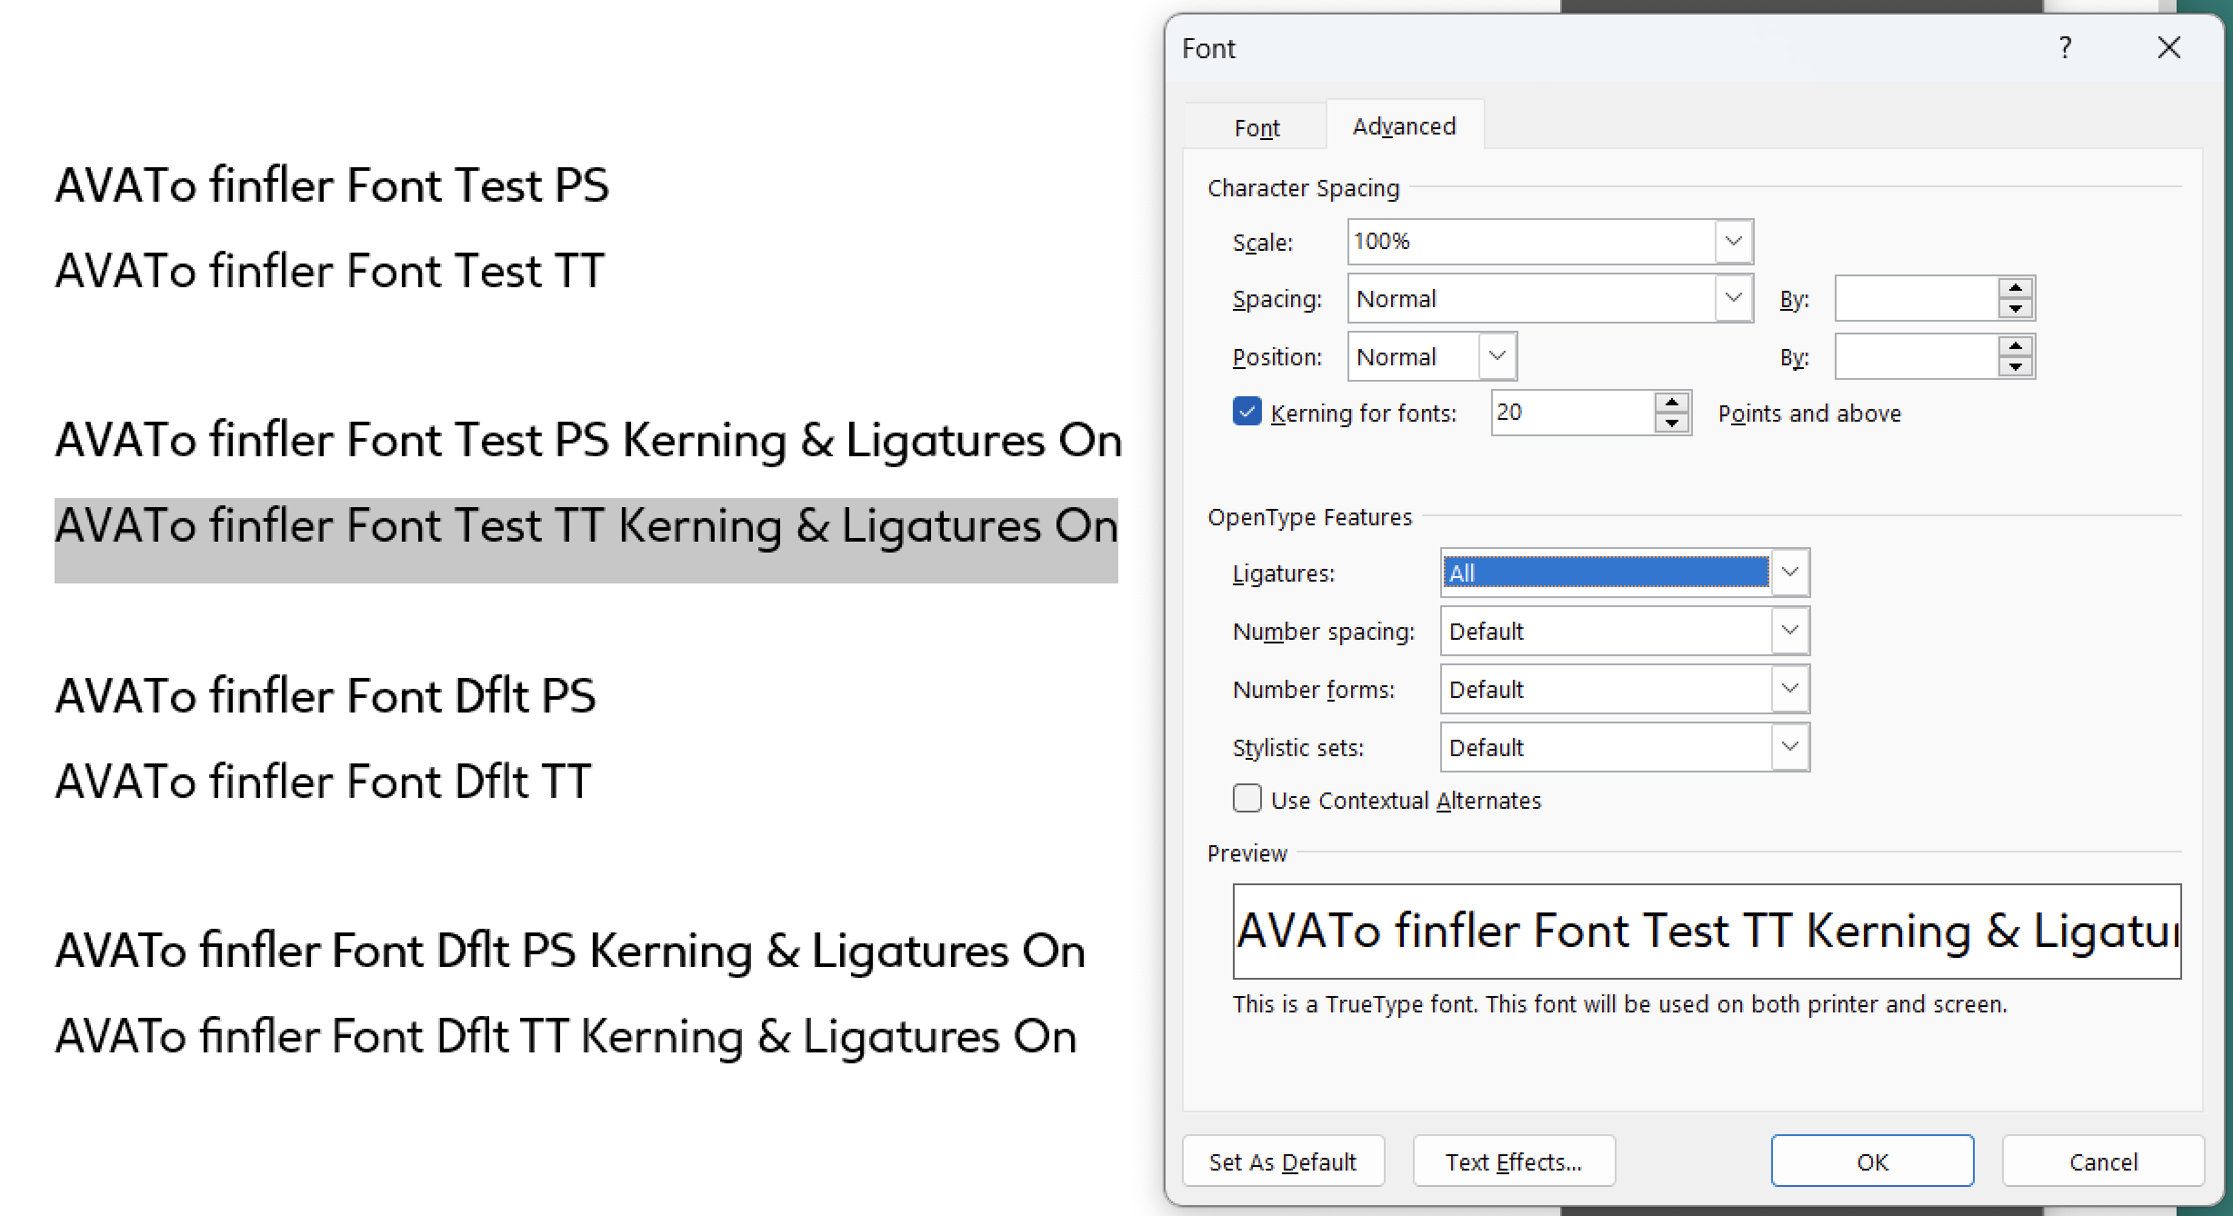Screen dimensions: 2233x1216
Task: Increase Kerning for fonts point size
Action: click(1672, 403)
